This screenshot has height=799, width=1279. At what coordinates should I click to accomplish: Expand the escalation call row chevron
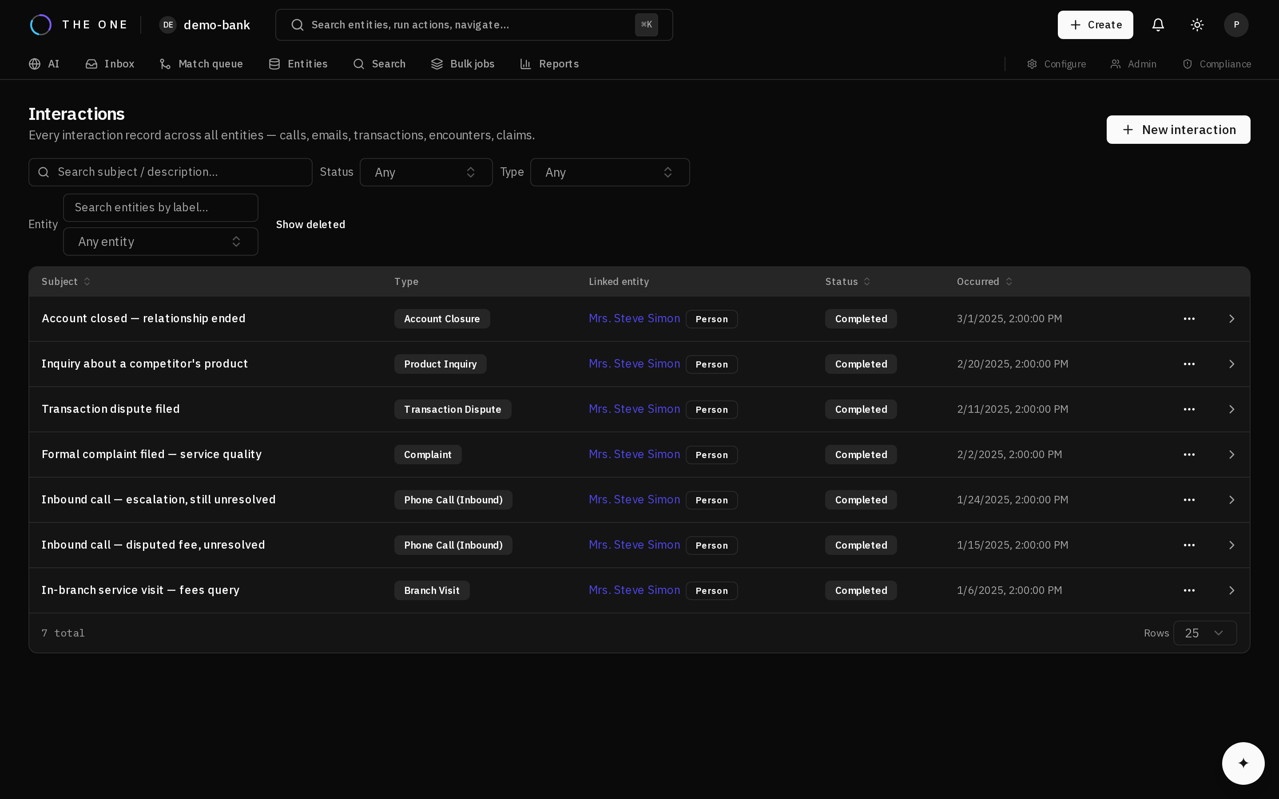point(1231,500)
